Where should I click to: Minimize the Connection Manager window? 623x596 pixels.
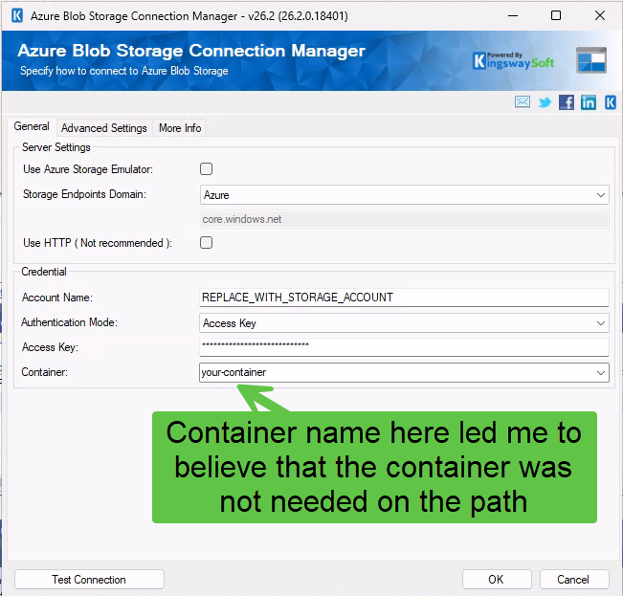click(x=513, y=15)
